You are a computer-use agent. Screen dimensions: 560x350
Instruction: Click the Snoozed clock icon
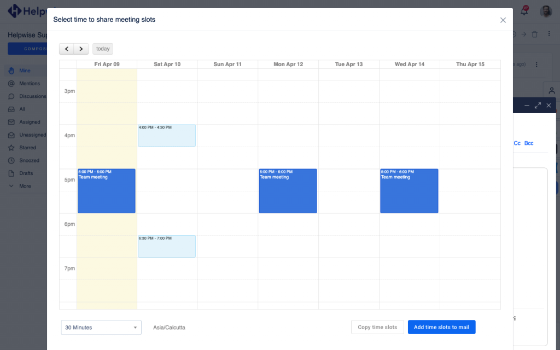[x=11, y=161]
